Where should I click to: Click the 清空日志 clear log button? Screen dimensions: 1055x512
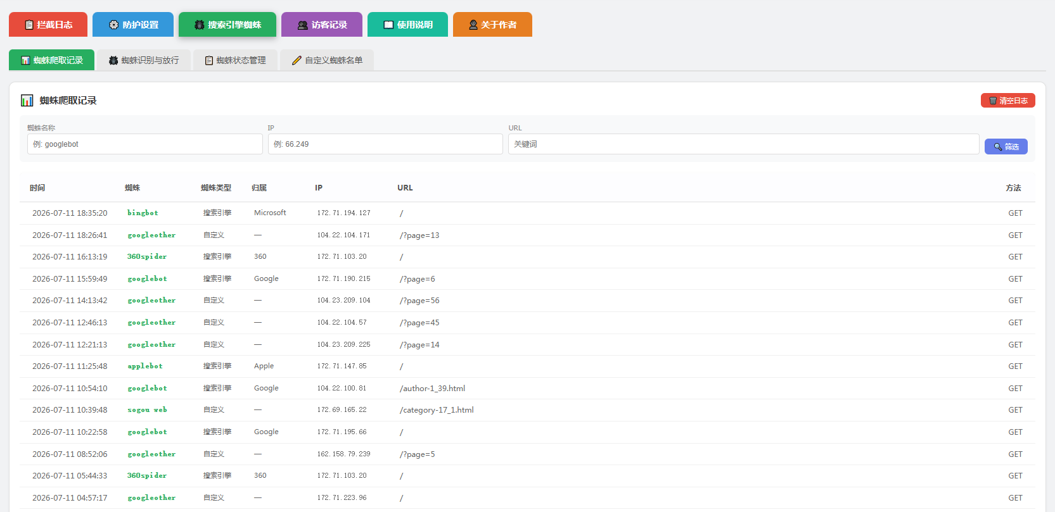[1008, 100]
